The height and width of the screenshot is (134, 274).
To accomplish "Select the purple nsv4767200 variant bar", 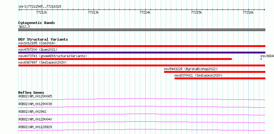I will pos(142,53).
